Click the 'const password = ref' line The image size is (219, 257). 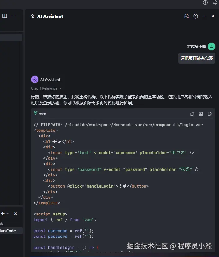pyautogui.click(x=64, y=236)
